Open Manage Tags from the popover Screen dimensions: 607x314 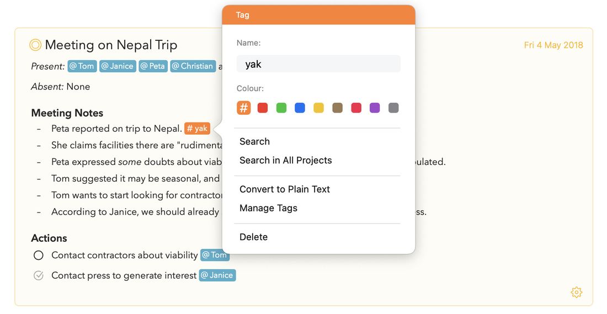coord(268,208)
